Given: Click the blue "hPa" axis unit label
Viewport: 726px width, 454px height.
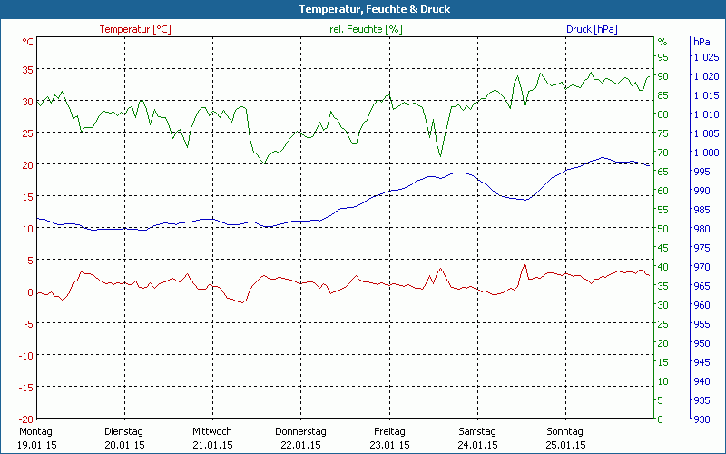Looking at the screenshot, I should click(x=701, y=42).
